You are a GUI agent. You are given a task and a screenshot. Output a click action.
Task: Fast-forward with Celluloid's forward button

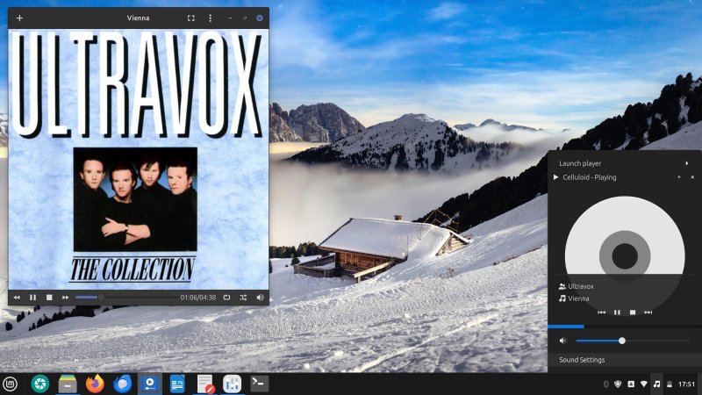click(x=65, y=298)
